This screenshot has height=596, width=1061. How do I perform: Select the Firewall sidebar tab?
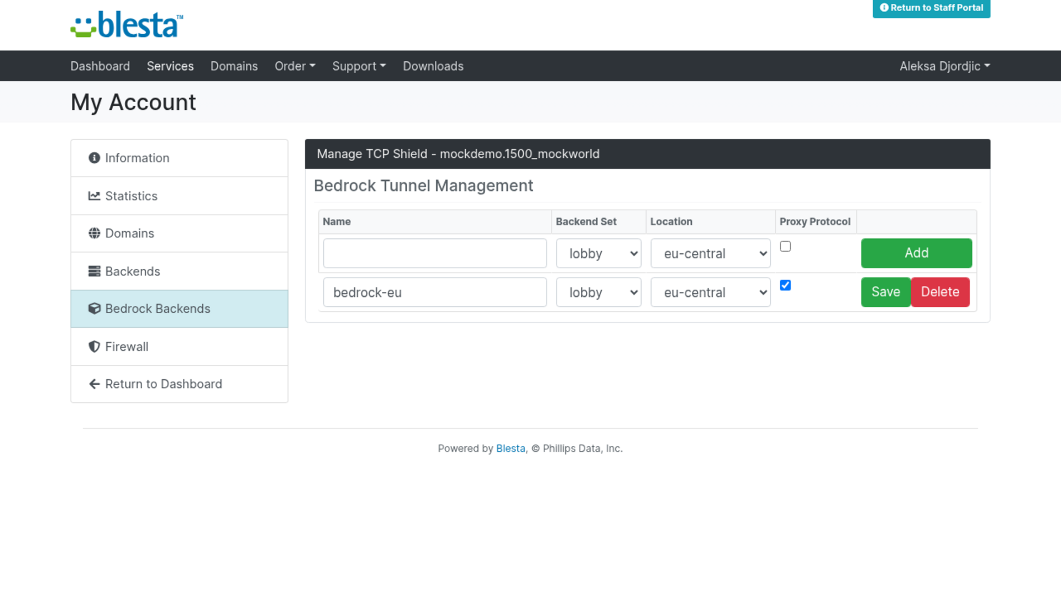[x=180, y=347]
